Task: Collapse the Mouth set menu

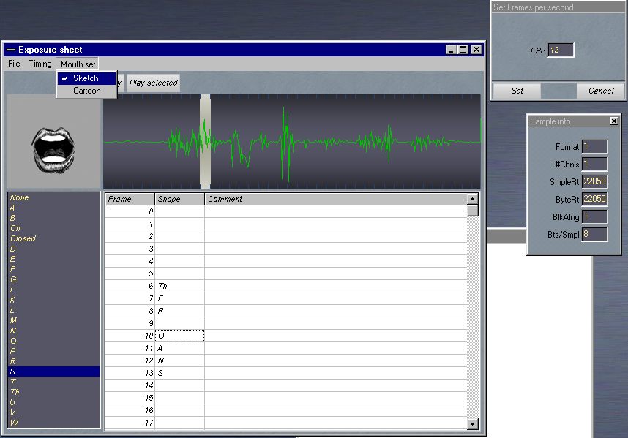Action: [78, 64]
